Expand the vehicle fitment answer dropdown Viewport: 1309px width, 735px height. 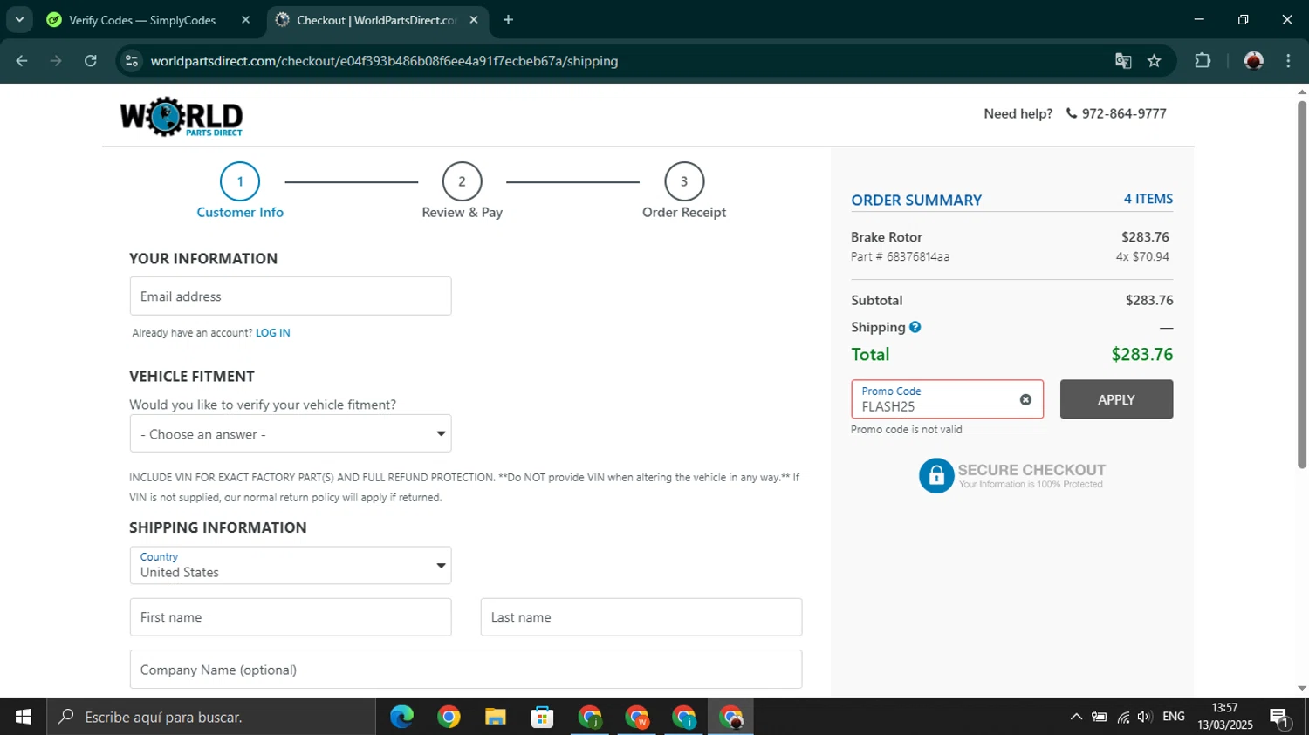[291, 433]
